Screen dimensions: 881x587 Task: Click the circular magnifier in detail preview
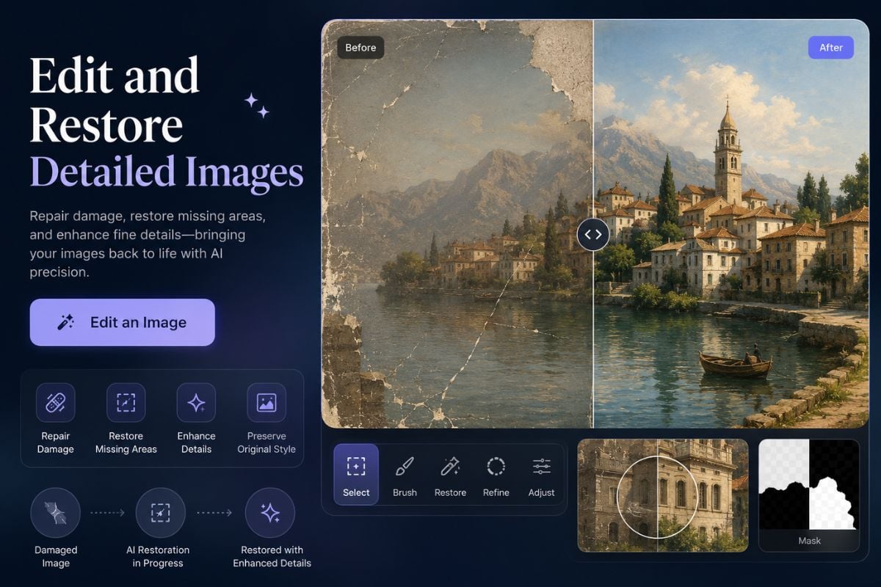pos(657,497)
